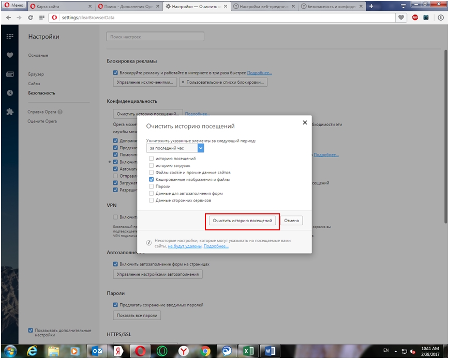The height and width of the screenshot is (359, 449).
Task: Open Word from the taskbar
Action: (x=270, y=351)
